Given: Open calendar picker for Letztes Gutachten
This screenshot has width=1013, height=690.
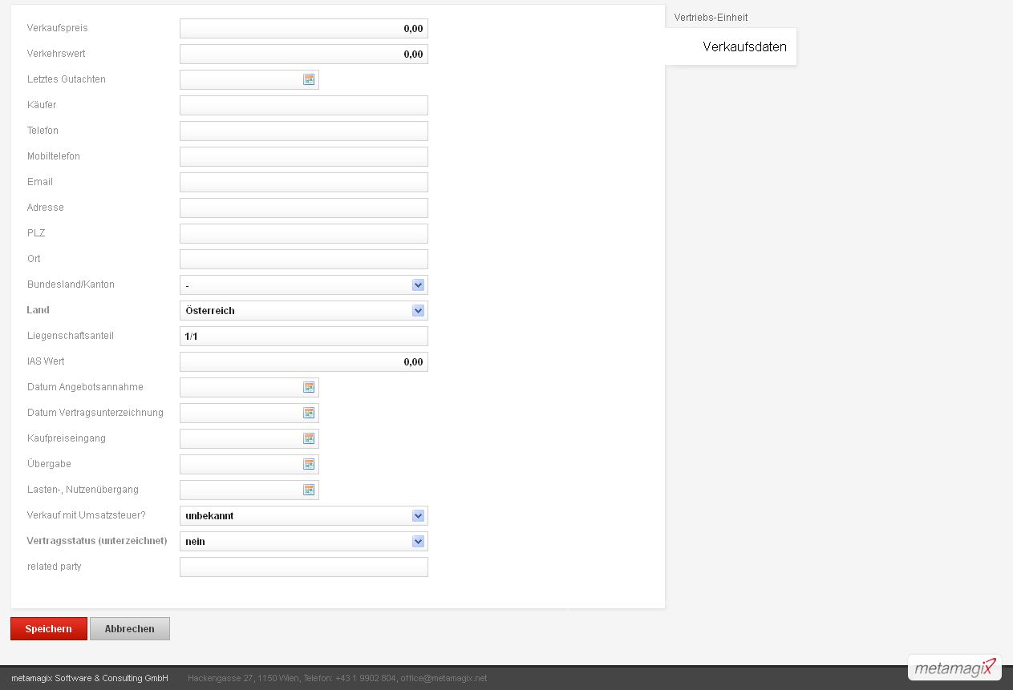Looking at the screenshot, I should (309, 79).
